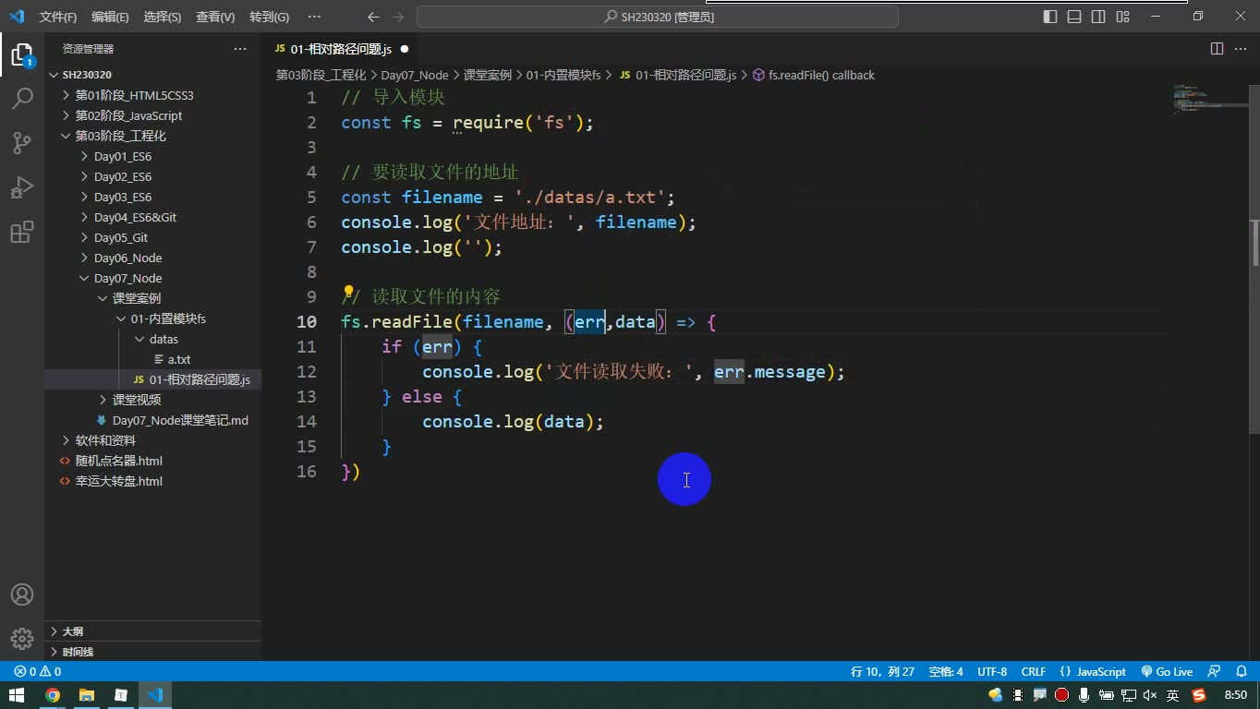The image size is (1260, 709).
Task: Toggle the bottom panel layout button
Action: click(1074, 17)
